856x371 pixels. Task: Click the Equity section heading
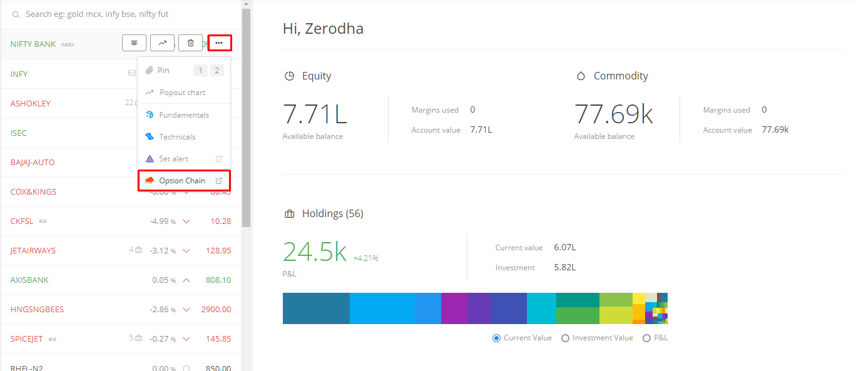[317, 76]
